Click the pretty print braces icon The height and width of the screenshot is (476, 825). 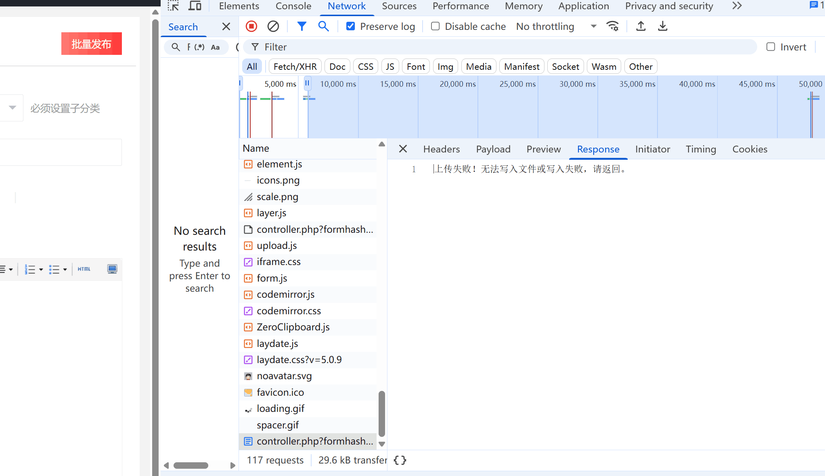coord(400,460)
